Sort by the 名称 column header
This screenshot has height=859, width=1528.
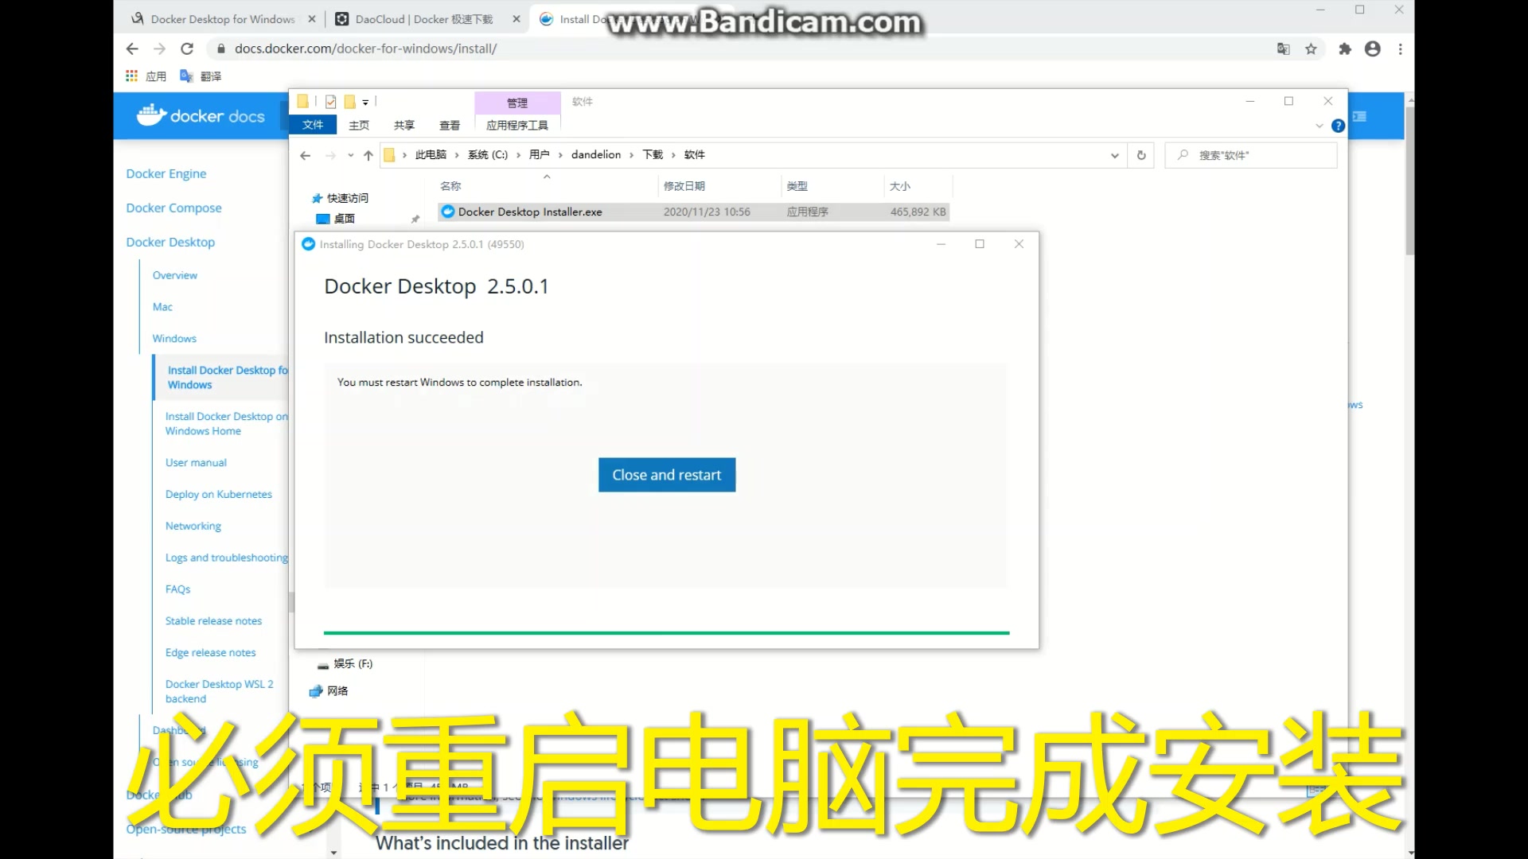click(x=450, y=186)
